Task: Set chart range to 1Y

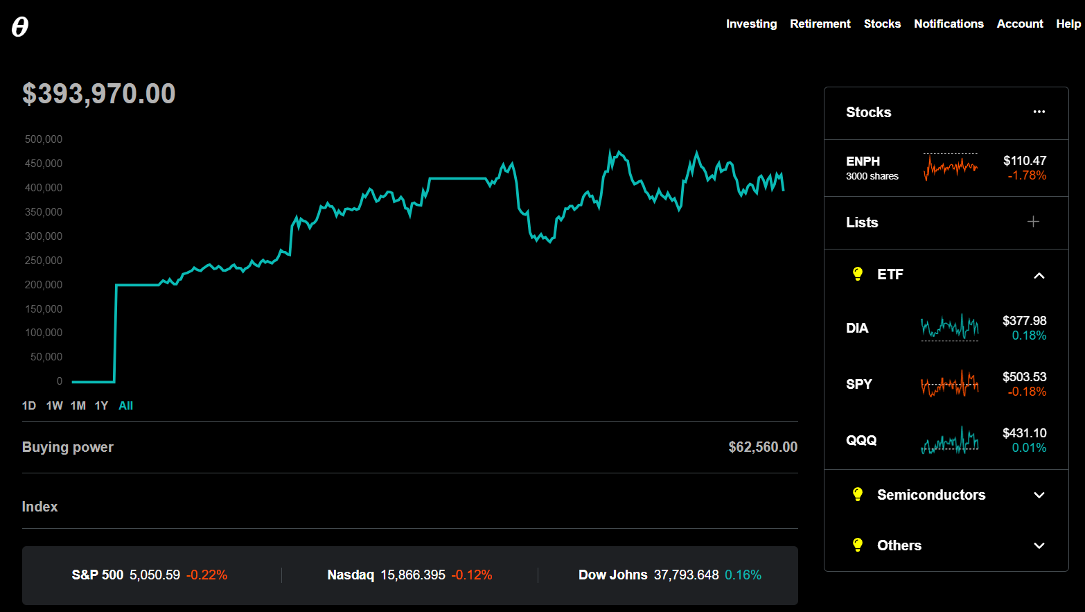Action: 101,405
